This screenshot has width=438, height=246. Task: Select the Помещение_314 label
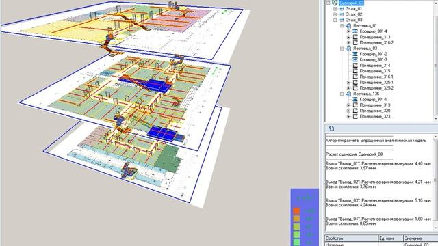click(x=375, y=66)
